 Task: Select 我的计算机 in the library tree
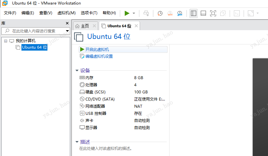[26, 41]
